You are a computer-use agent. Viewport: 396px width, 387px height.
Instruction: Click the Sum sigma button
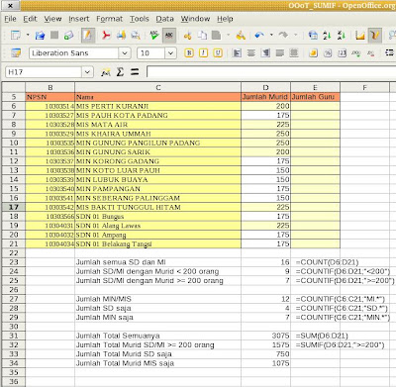pyautogui.click(x=120, y=72)
